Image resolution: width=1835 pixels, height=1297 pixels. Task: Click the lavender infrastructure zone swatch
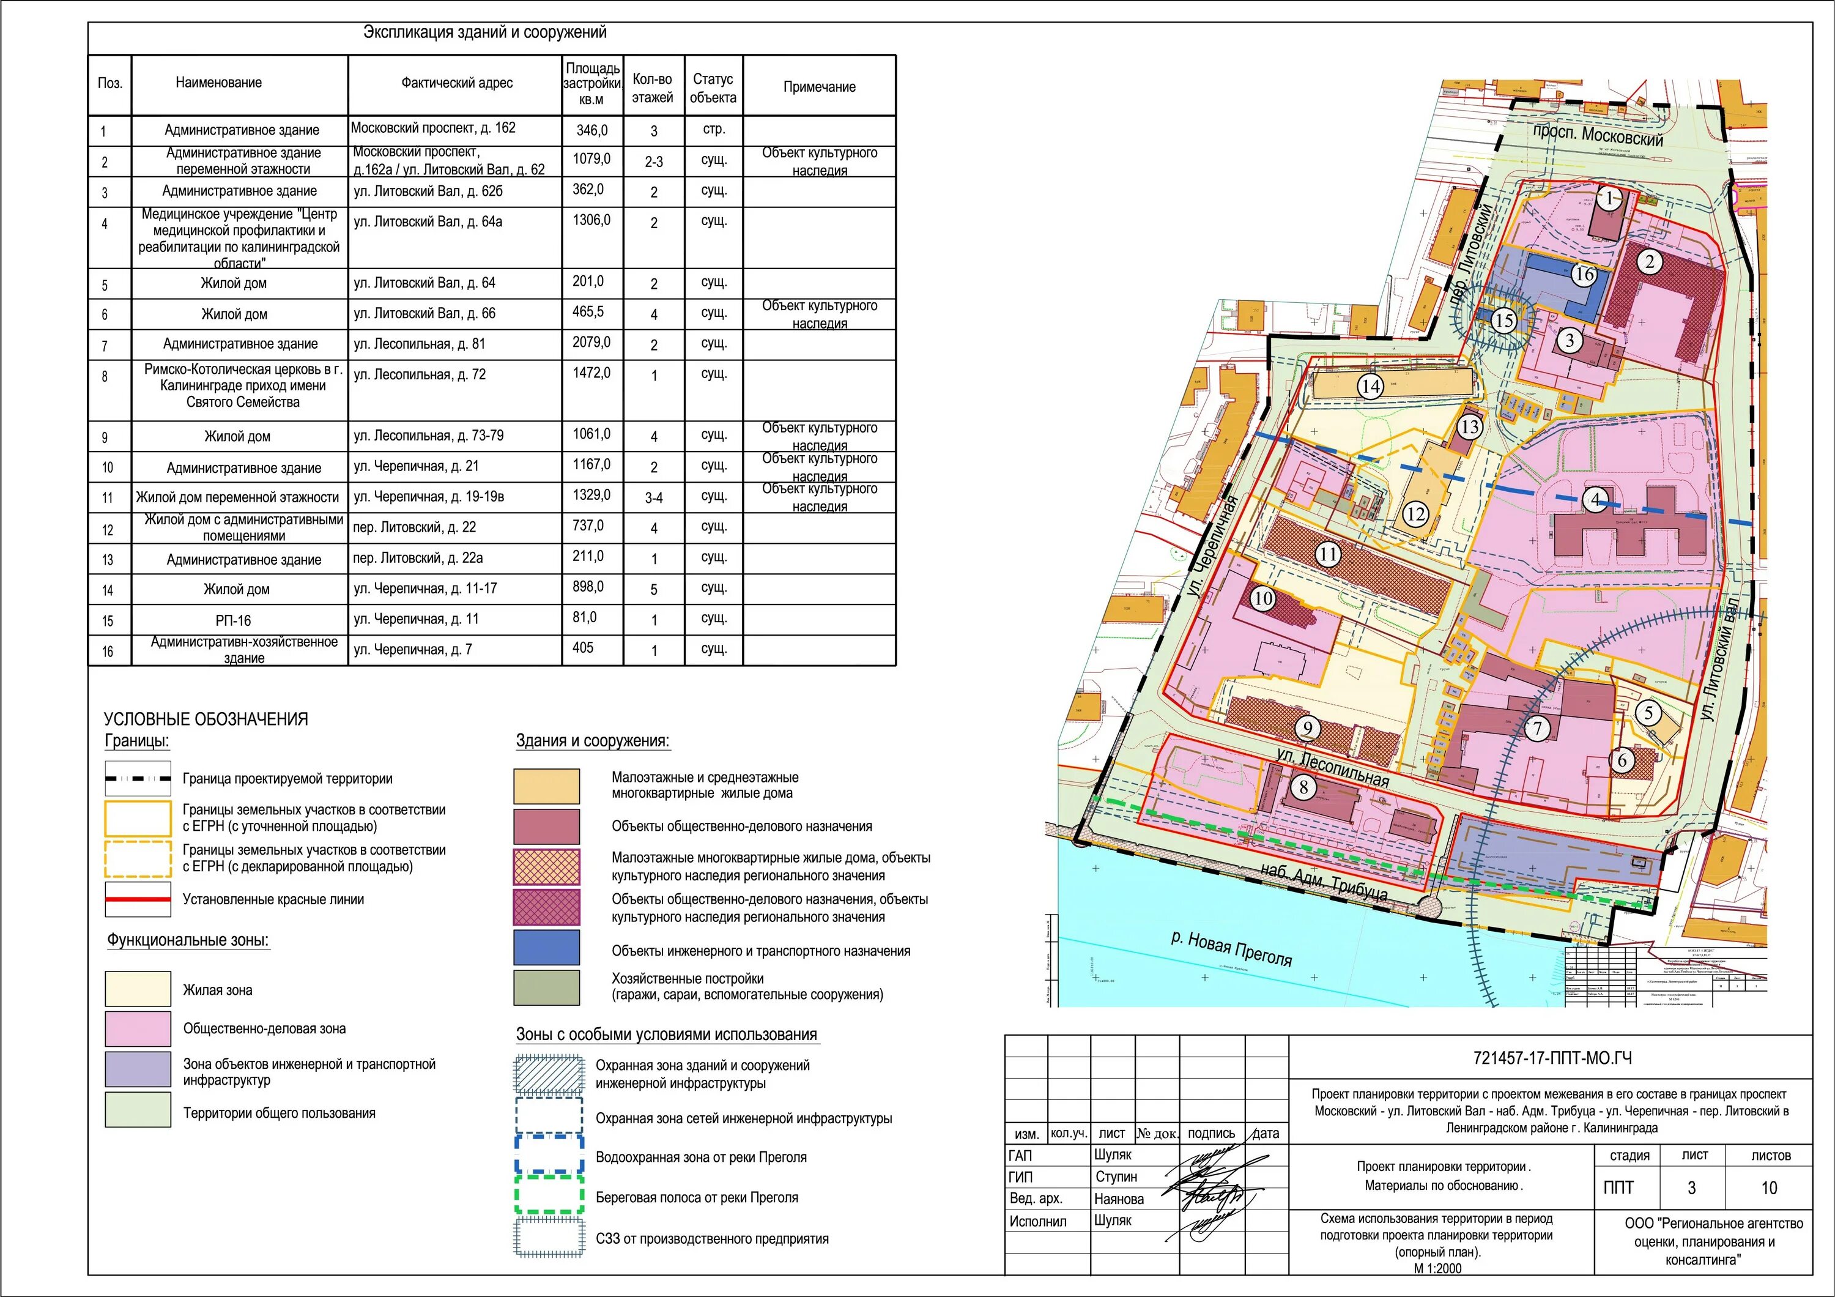pos(138,1069)
